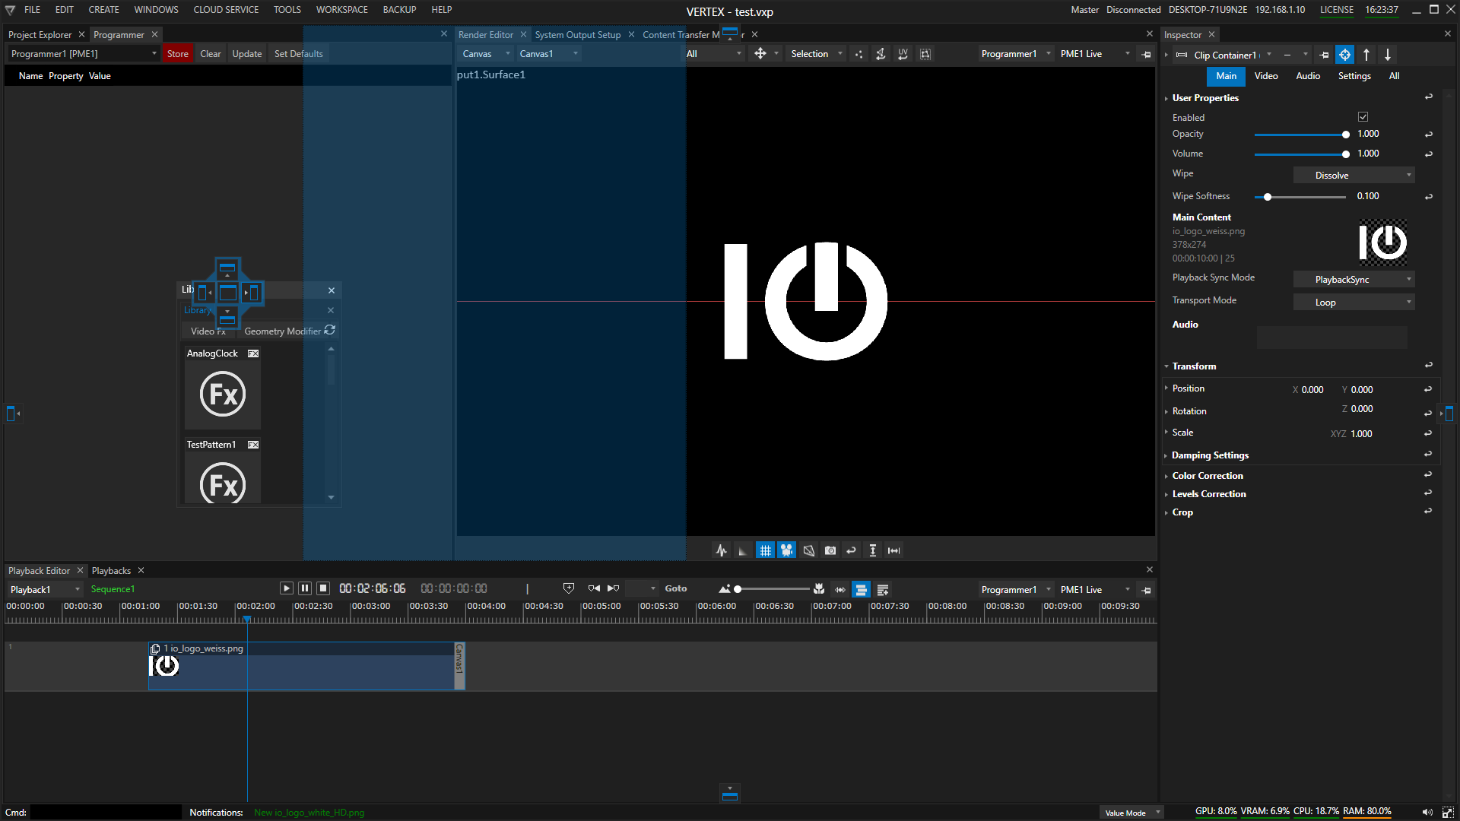1460x821 pixels.
Task: Refresh the FX library list
Action: 330,330
